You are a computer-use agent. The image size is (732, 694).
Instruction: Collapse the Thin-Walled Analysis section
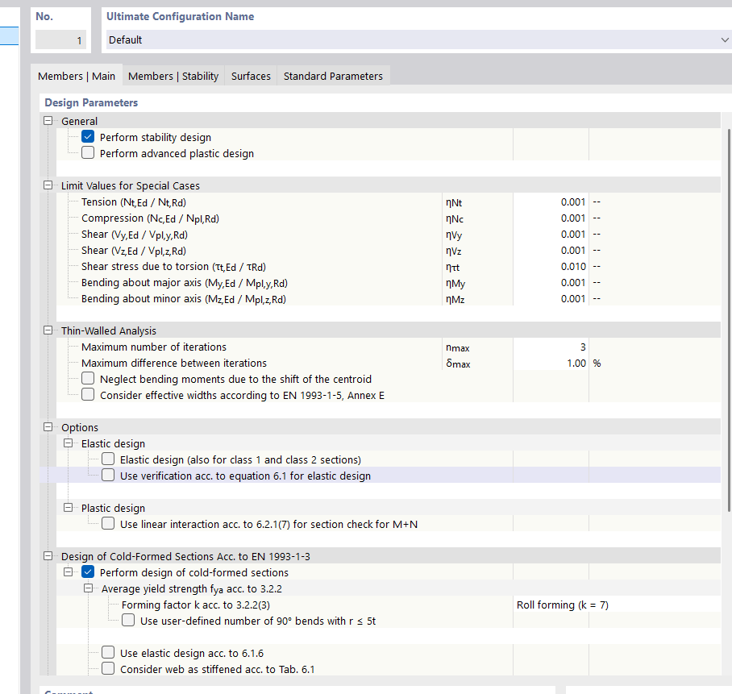pyautogui.click(x=48, y=330)
